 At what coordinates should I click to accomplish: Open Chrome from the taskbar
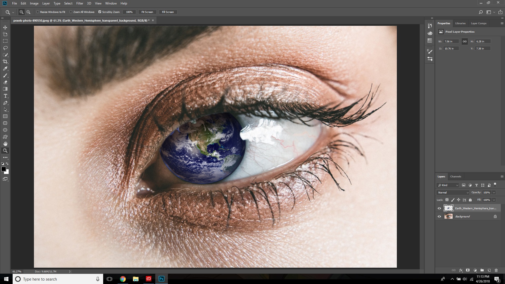123,279
